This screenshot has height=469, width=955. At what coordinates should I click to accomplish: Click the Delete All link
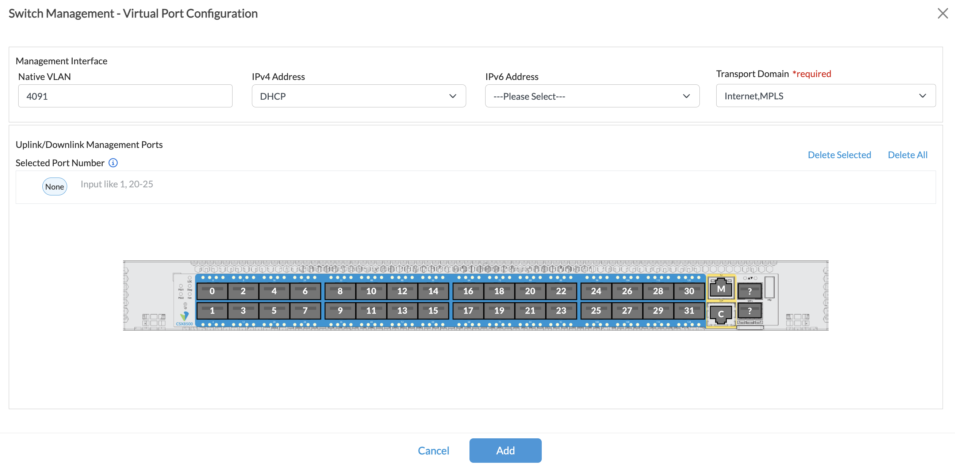(x=907, y=155)
